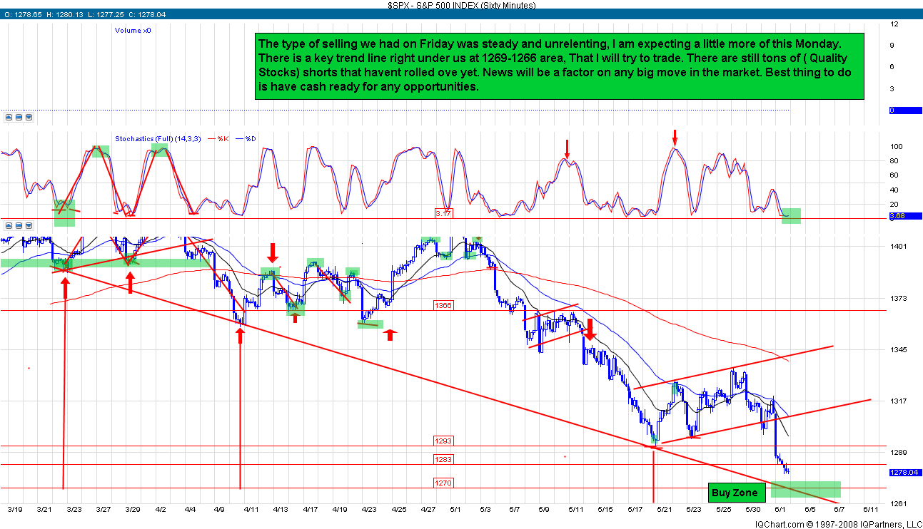Image resolution: width=923 pixels, height=529 pixels.
Task: Click the down-arrow pane icon above price chart
Action: tap(29, 225)
